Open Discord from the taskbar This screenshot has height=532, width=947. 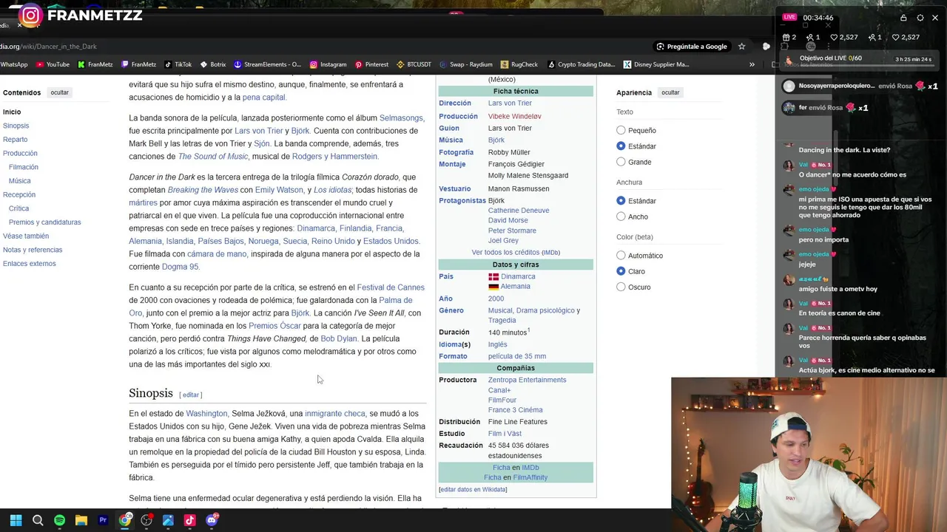point(212,520)
